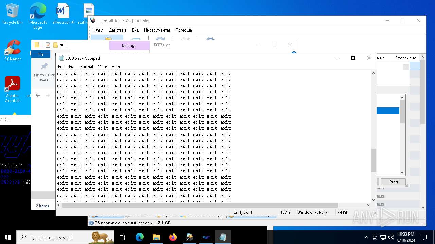435x244 pixels.
Task: Click the Uninstall Tool list panel scroll-up arrow
Action: click(402, 98)
